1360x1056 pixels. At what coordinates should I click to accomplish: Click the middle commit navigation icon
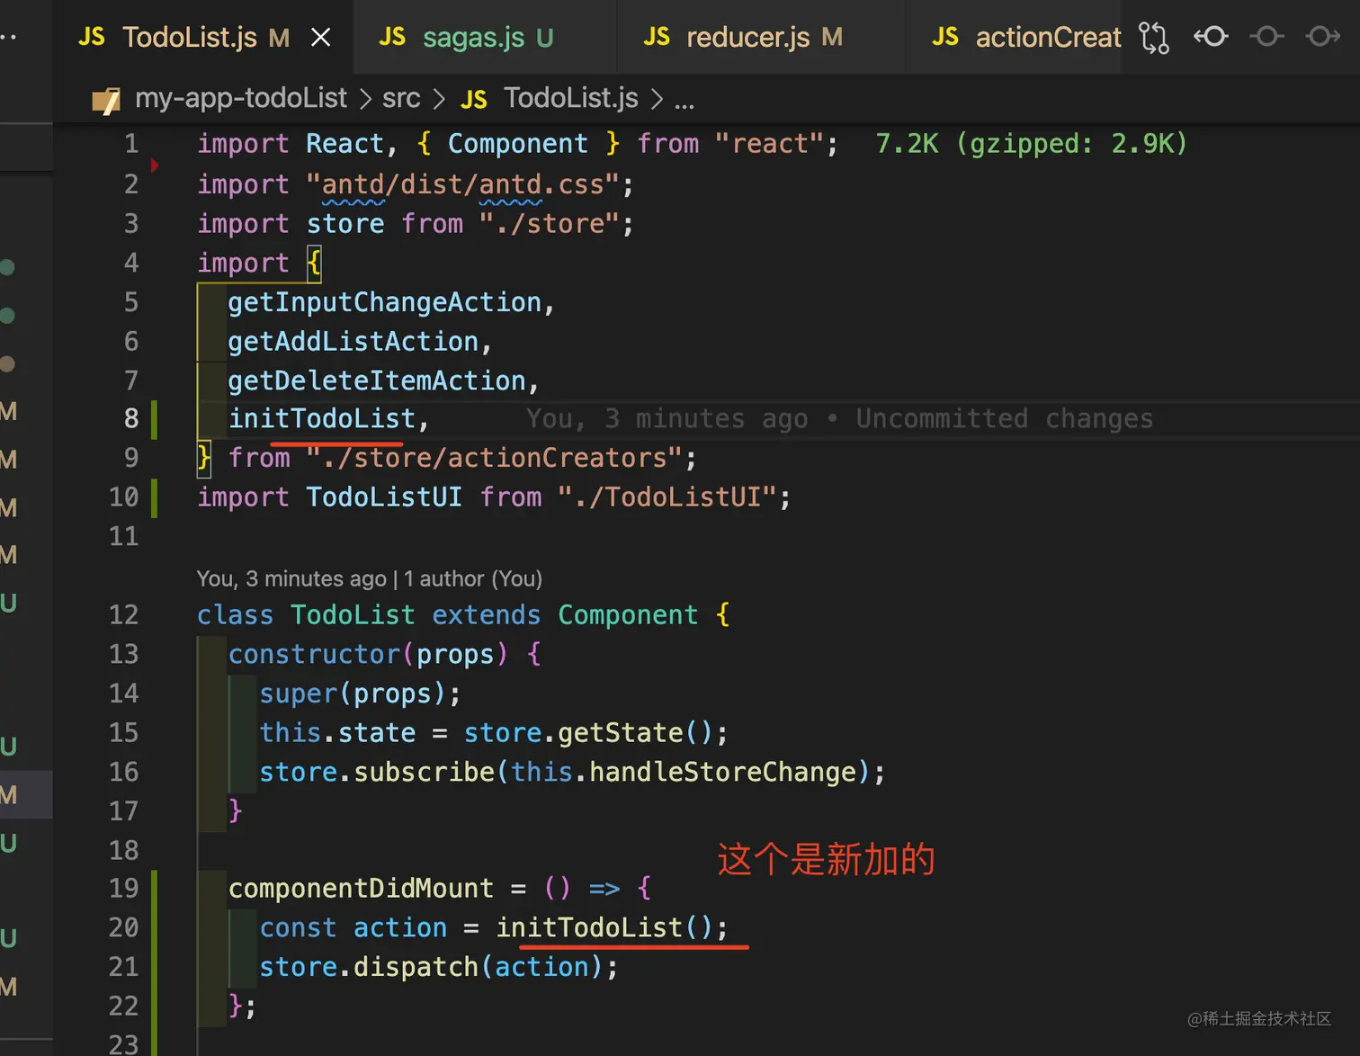(1266, 36)
